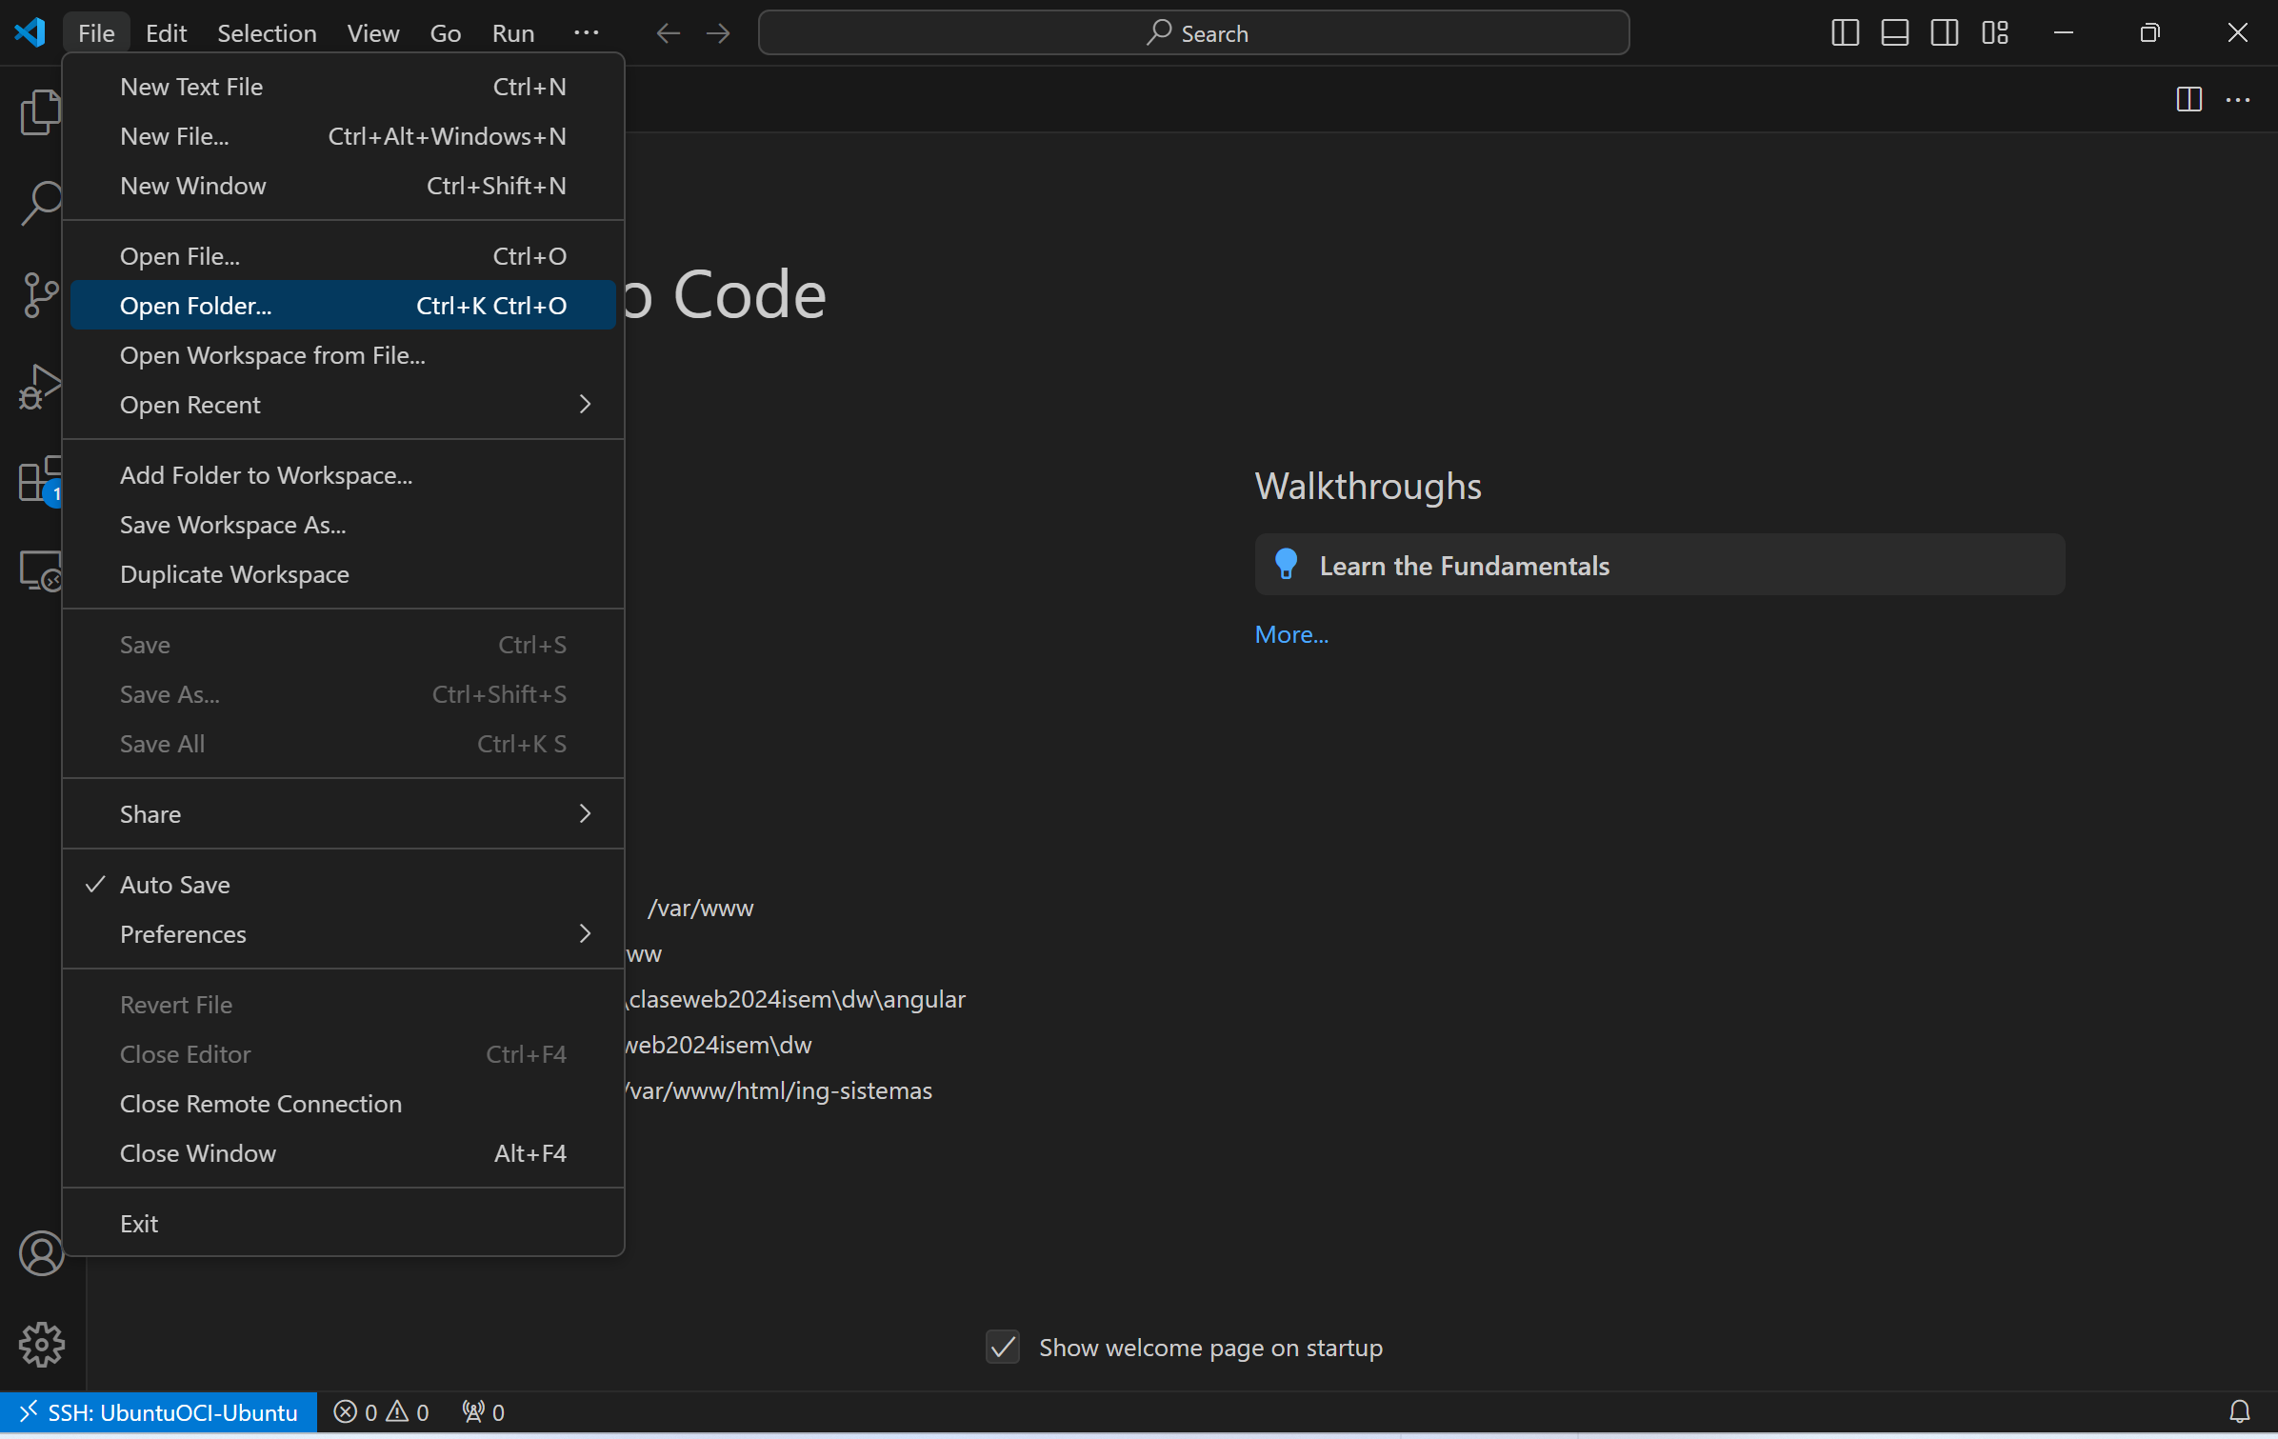The image size is (2278, 1439).
Task: Open recent path ending web2024isem\dw
Action: click(719, 1045)
